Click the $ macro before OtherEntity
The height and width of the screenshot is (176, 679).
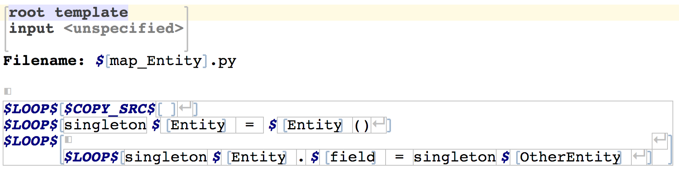click(505, 157)
